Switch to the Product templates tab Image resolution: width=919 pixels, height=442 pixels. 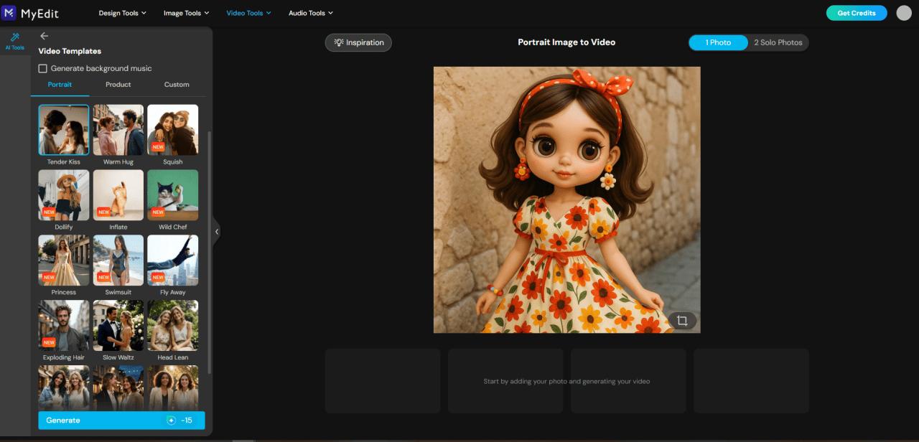click(x=118, y=84)
